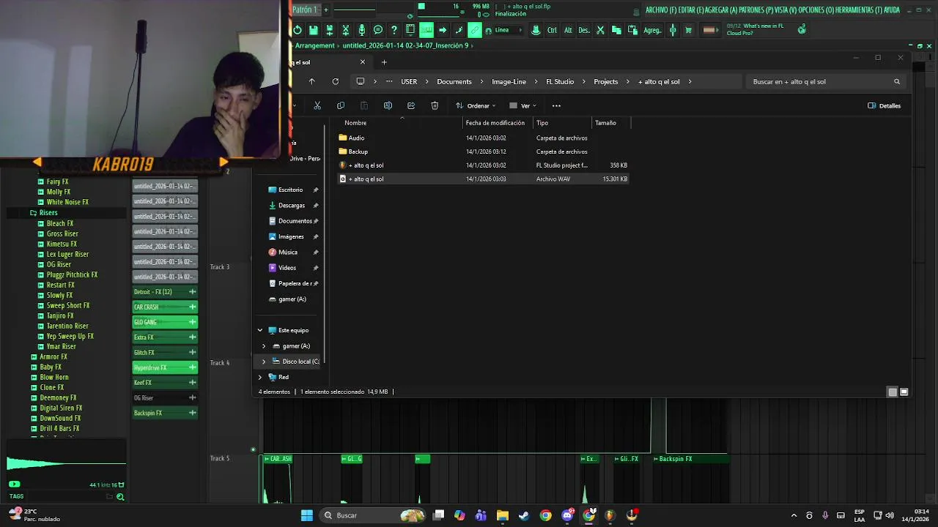Open Steam from the taskbar
Viewport: 938px width, 527px height.
pyautogui.click(x=524, y=515)
